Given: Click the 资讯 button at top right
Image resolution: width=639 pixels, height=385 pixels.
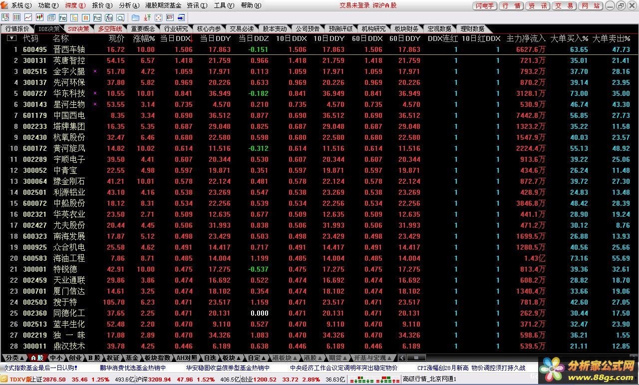Looking at the screenshot, I should pyautogui.click(x=538, y=5).
